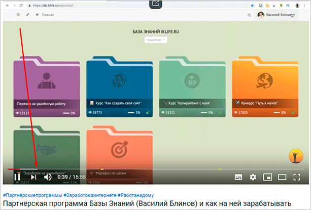Expand the 'подробнее' dropdown
Screen dimensions: 311x210
pyautogui.click(x=156, y=40)
